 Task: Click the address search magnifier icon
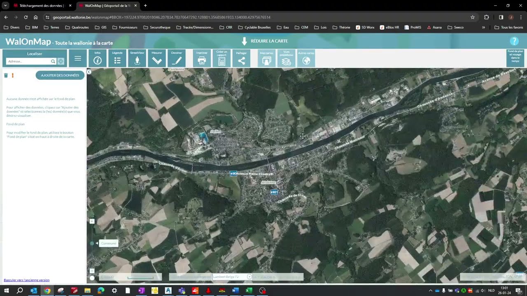point(53,61)
